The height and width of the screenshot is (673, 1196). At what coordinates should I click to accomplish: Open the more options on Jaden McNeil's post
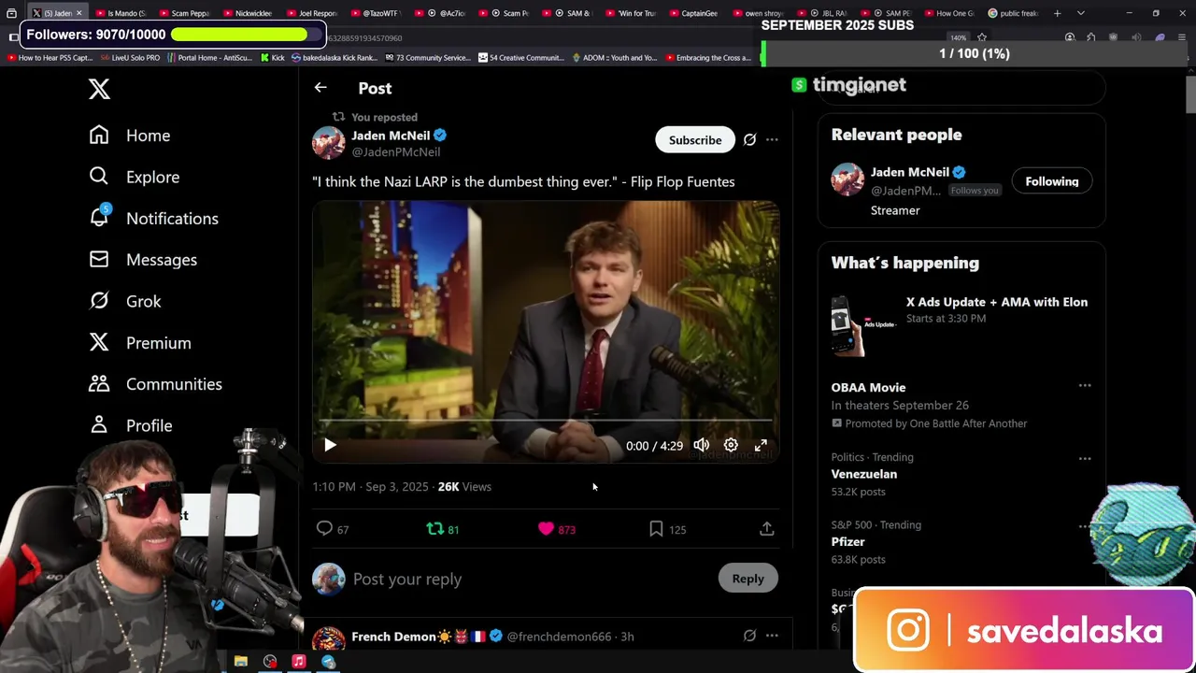pyautogui.click(x=772, y=140)
